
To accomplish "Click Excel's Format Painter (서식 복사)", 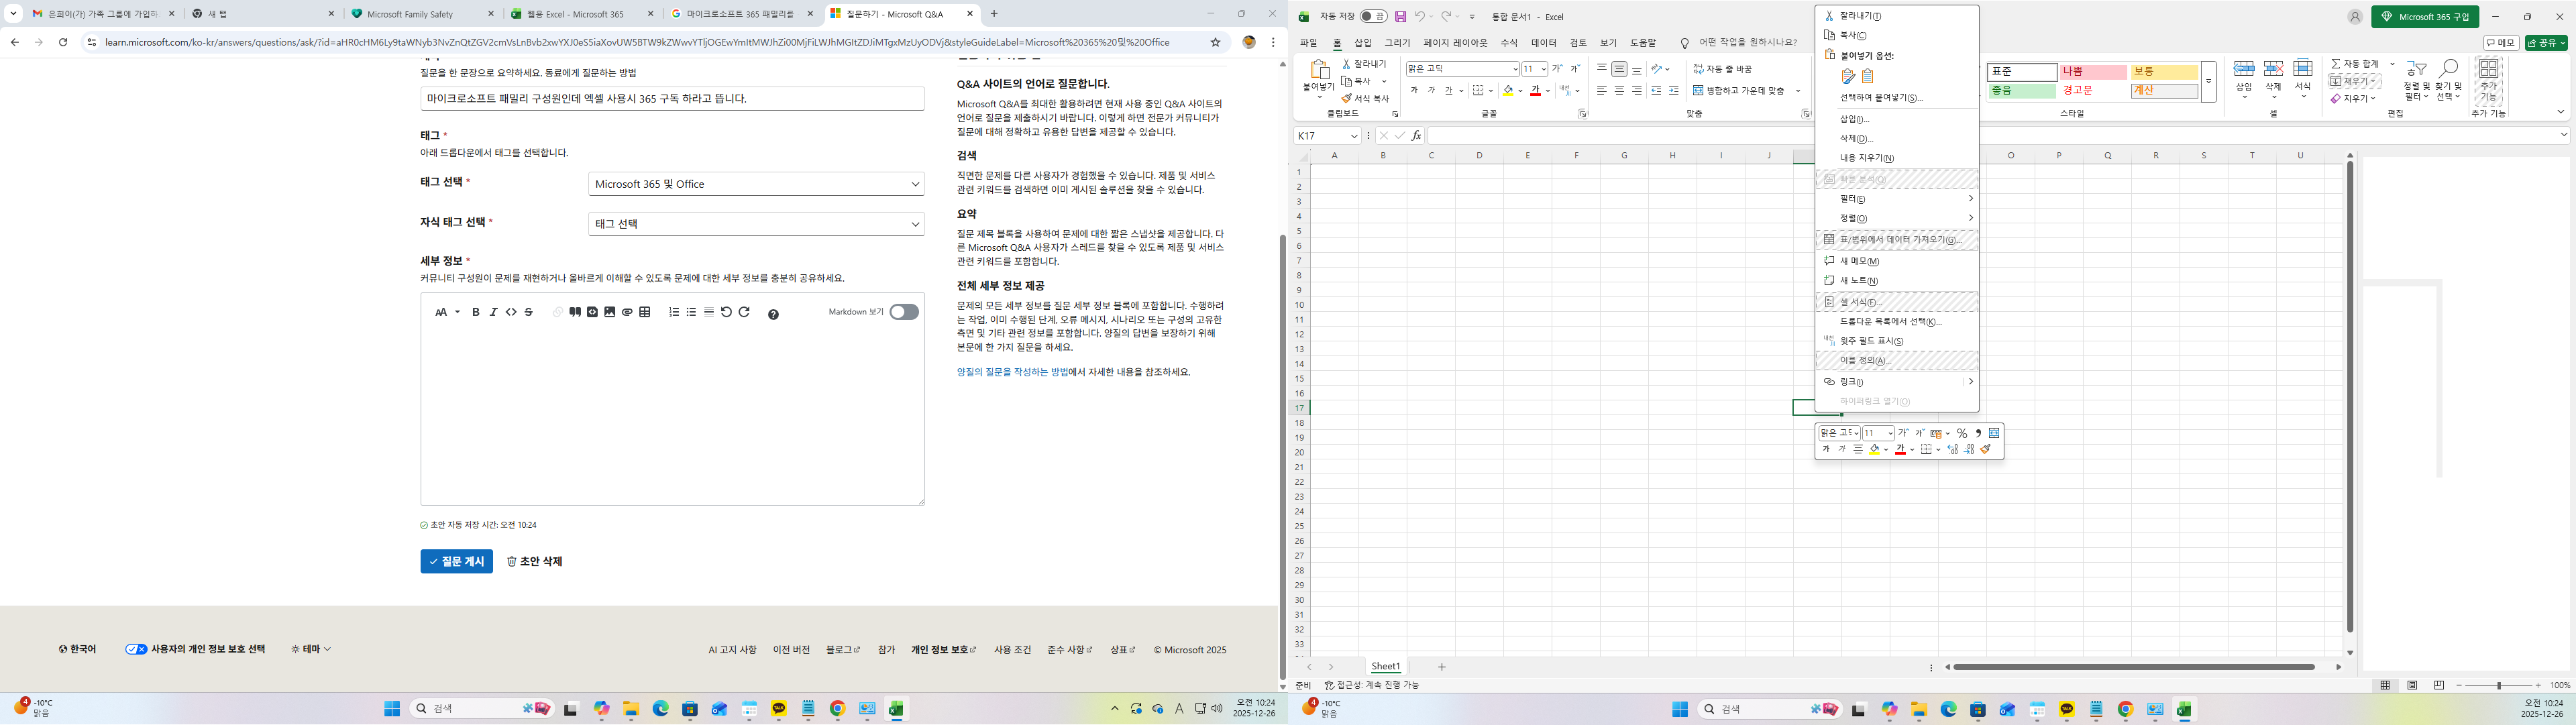I will pos(1366,99).
